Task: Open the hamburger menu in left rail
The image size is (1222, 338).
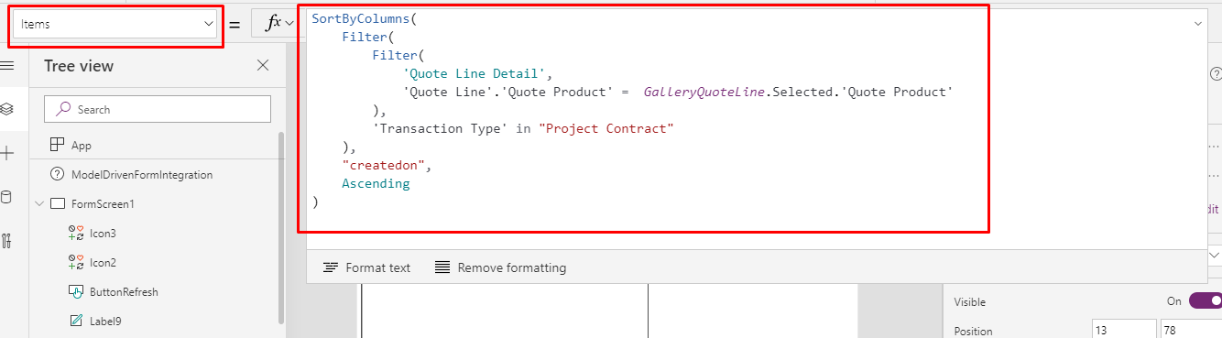Action: tap(6, 66)
